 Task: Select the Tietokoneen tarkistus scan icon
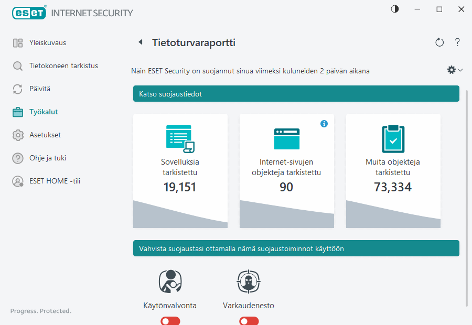pos(18,66)
